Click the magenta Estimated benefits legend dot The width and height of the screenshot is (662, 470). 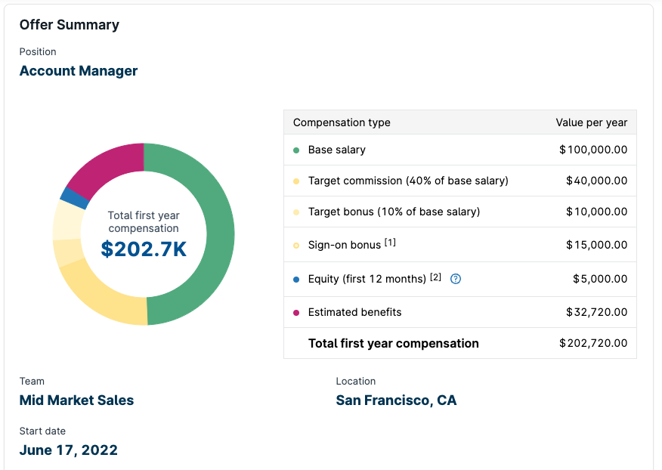[x=298, y=312]
